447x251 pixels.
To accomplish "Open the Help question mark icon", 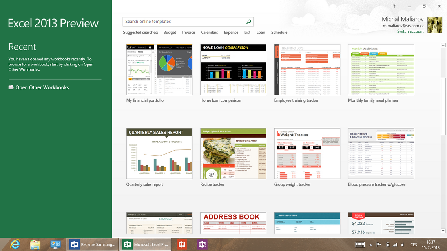I will tap(394, 6).
